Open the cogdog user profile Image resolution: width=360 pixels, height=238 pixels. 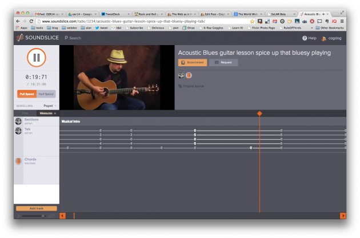[x=331, y=38]
